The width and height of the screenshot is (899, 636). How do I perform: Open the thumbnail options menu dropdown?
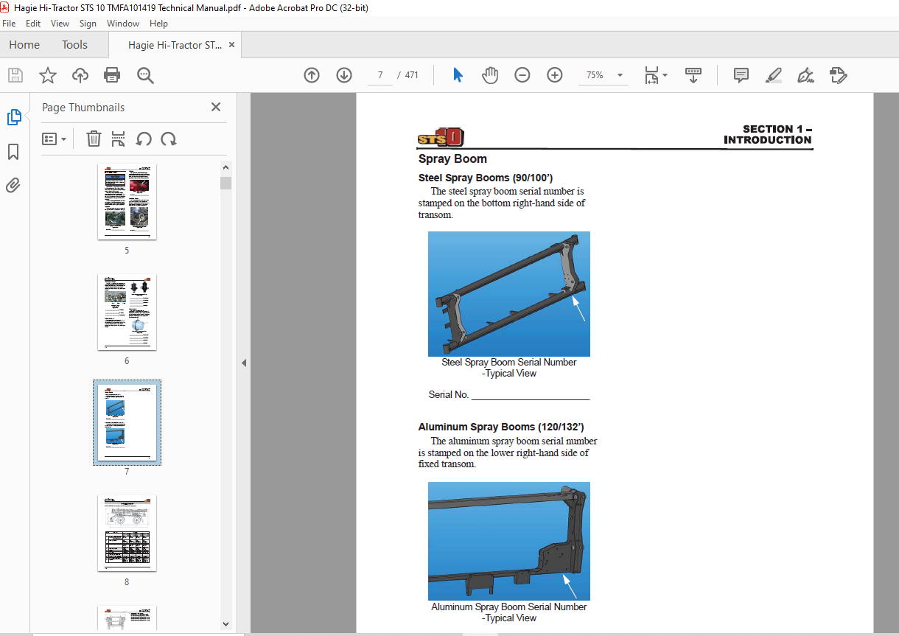point(54,139)
